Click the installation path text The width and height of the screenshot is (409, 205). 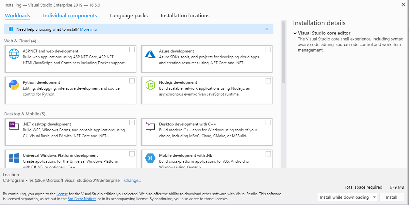point(61,181)
